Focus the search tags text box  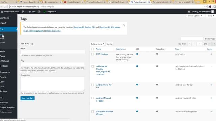click(192, 39)
